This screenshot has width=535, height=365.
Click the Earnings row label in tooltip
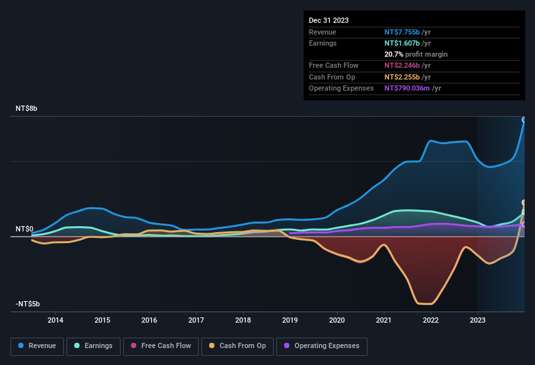pos(323,43)
